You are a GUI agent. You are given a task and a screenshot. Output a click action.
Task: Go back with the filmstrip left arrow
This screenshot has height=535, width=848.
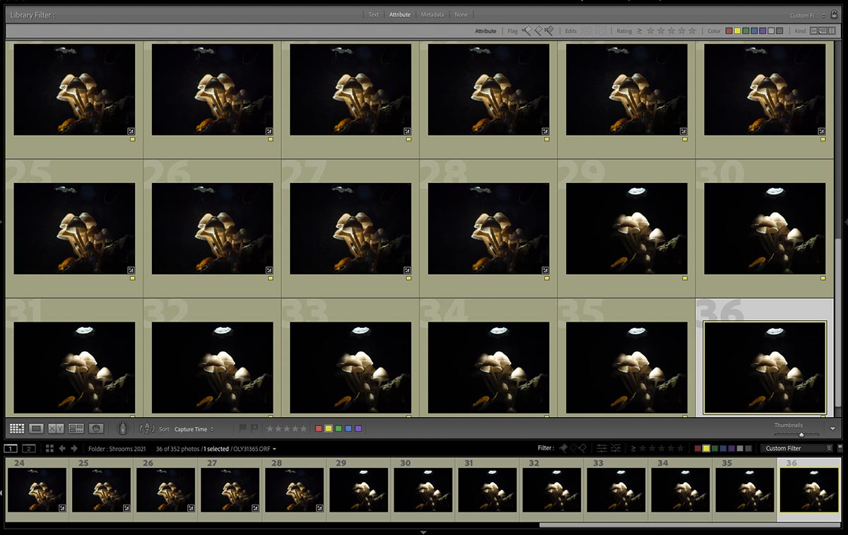[x=62, y=448]
